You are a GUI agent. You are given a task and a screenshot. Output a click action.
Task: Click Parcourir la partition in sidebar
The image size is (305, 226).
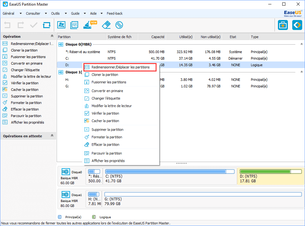22,116
